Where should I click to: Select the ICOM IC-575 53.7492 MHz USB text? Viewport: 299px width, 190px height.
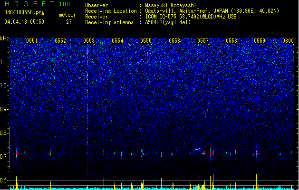(x=191, y=17)
